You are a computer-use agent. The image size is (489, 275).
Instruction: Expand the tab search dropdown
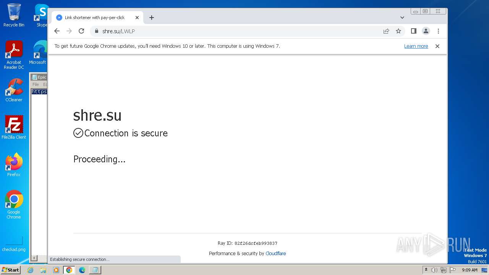(402, 18)
